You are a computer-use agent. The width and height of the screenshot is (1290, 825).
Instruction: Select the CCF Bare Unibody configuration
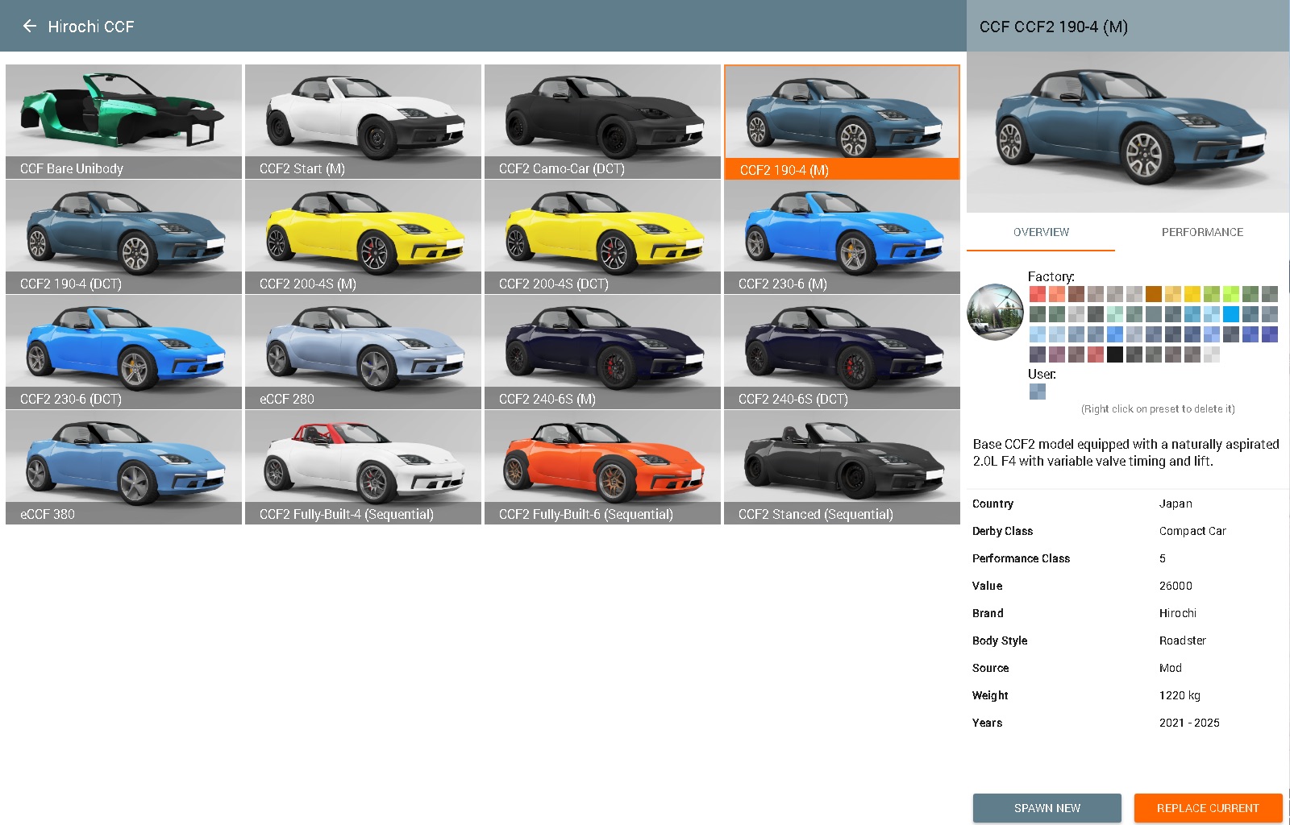click(x=123, y=122)
